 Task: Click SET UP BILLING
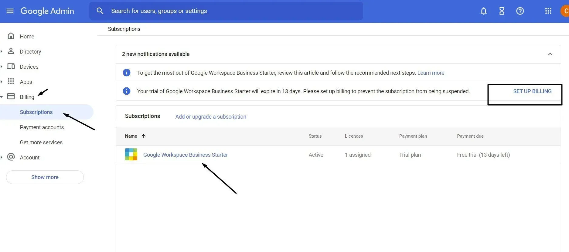532,91
